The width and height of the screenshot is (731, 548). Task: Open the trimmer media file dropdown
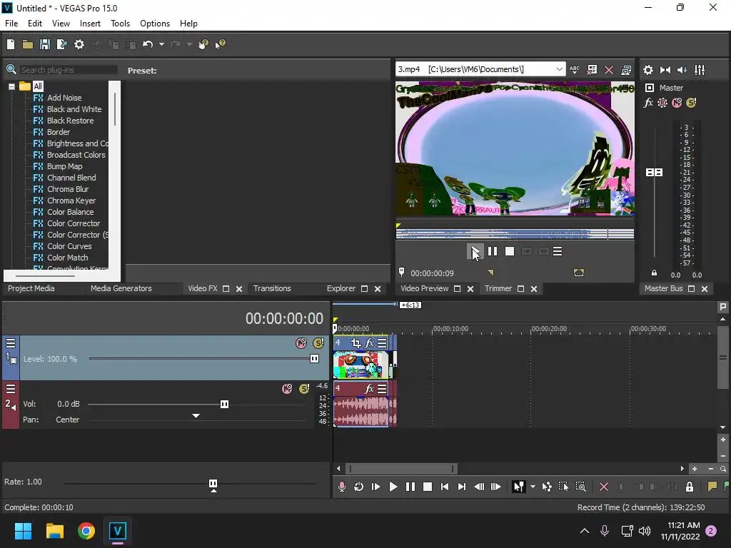559,69
